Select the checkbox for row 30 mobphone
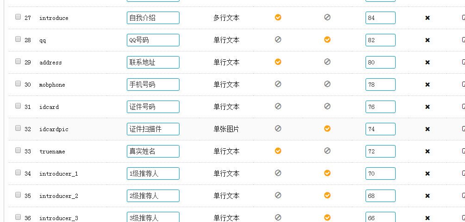The height and width of the screenshot is (222, 465). coord(18,83)
